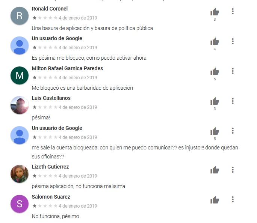Open three-dot menu on 'cuenta bloqueada' review

pyautogui.click(x=233, y=131)
